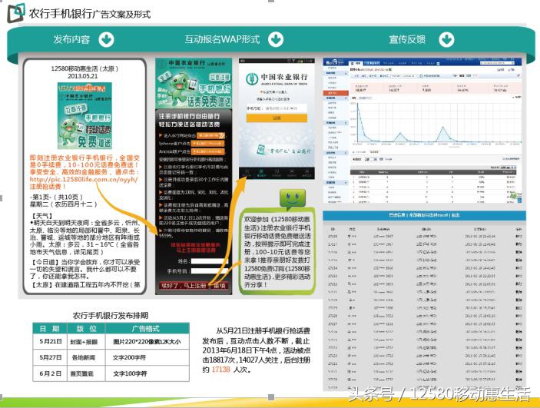The height and width of the screenshot is (408, 540).
Task: Click the 农行手机银行发布排期 heading
Action: [110, 315]
